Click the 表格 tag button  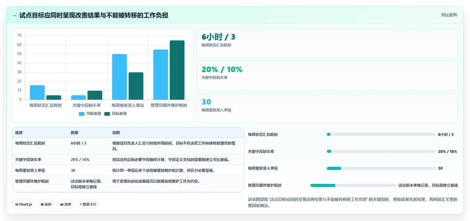pos(46,204)
